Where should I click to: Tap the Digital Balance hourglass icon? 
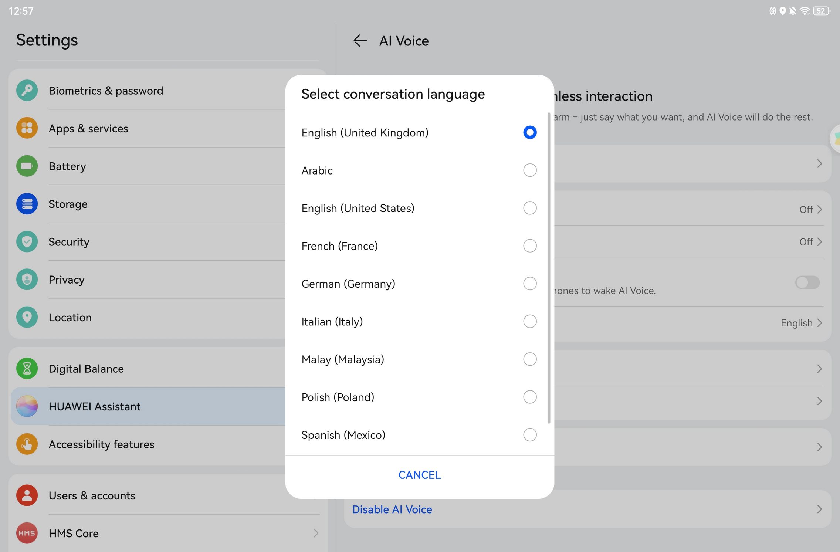(x=27, y=369)
